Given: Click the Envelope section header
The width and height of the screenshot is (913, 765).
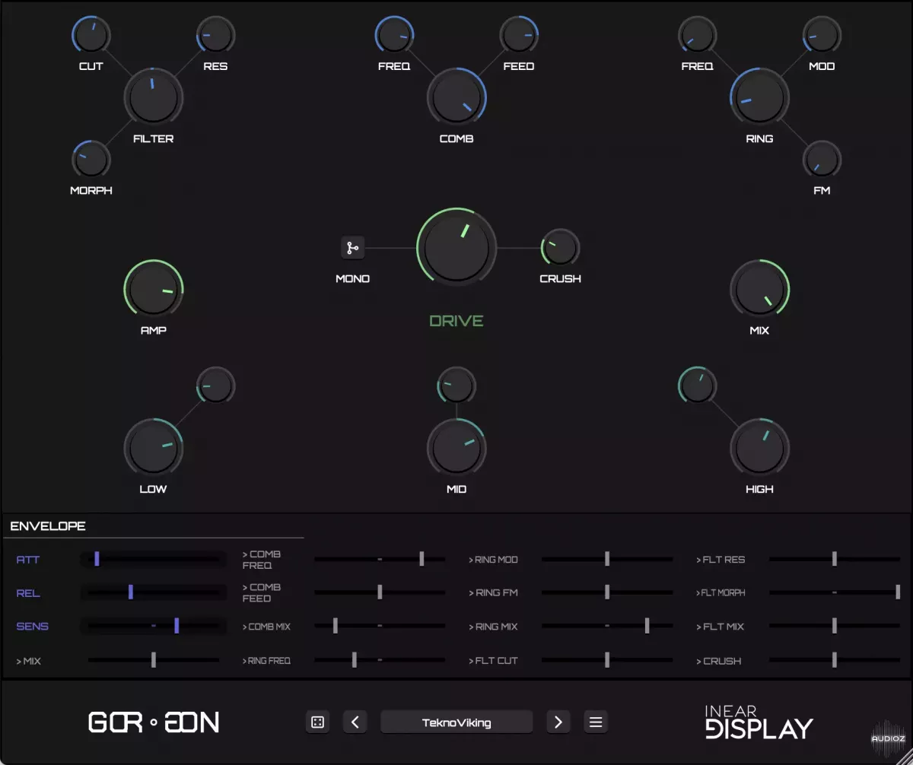Looking at the screenshot, I should pyautogui.click(x=48, y=526).
